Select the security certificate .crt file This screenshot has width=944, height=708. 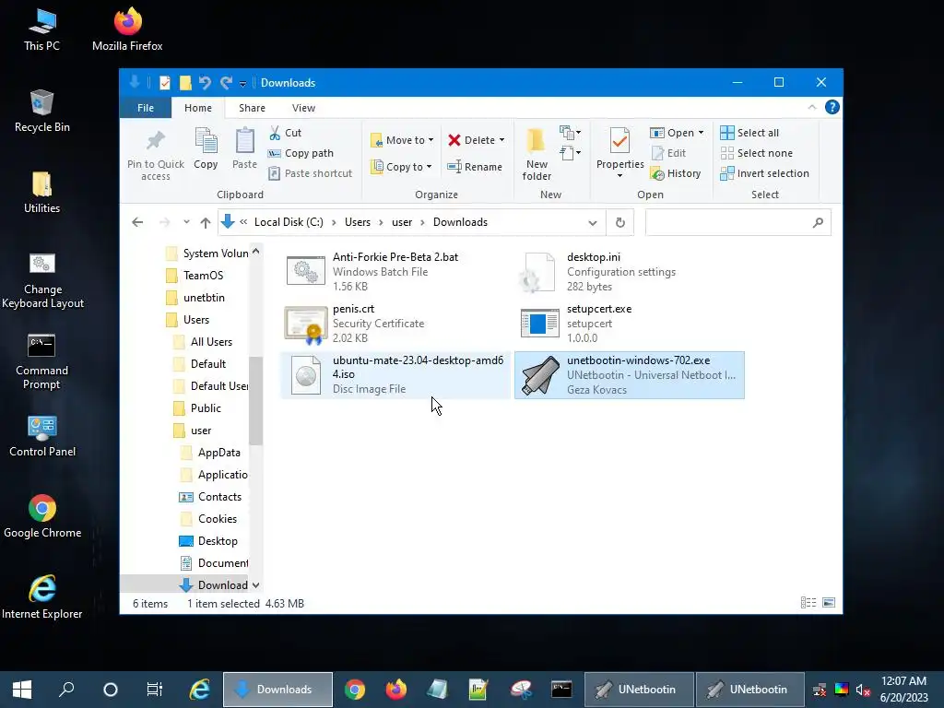(395, 324)
